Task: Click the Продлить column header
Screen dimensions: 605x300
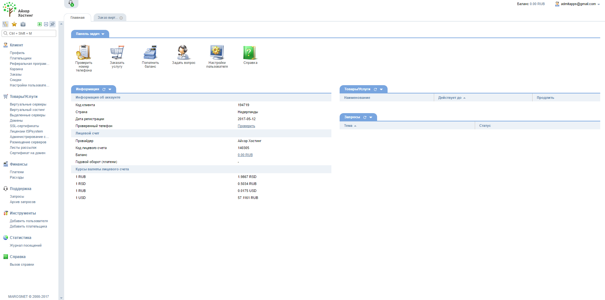Action: (x=566, y=98)
